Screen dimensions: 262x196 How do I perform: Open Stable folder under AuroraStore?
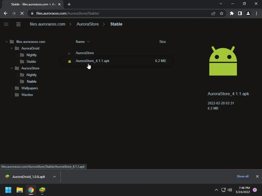[x=31, y=81]
